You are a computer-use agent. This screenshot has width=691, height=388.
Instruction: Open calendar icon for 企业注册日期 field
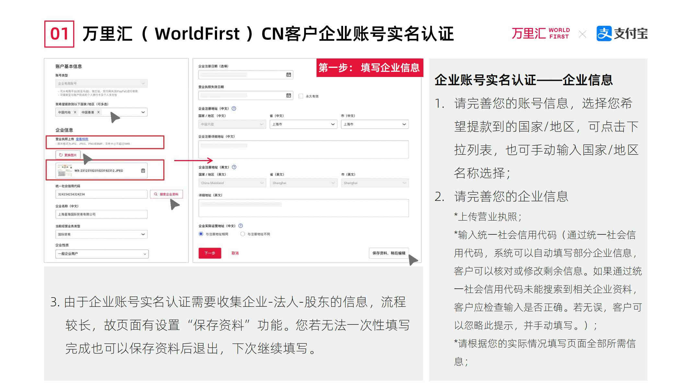[288, 75]
